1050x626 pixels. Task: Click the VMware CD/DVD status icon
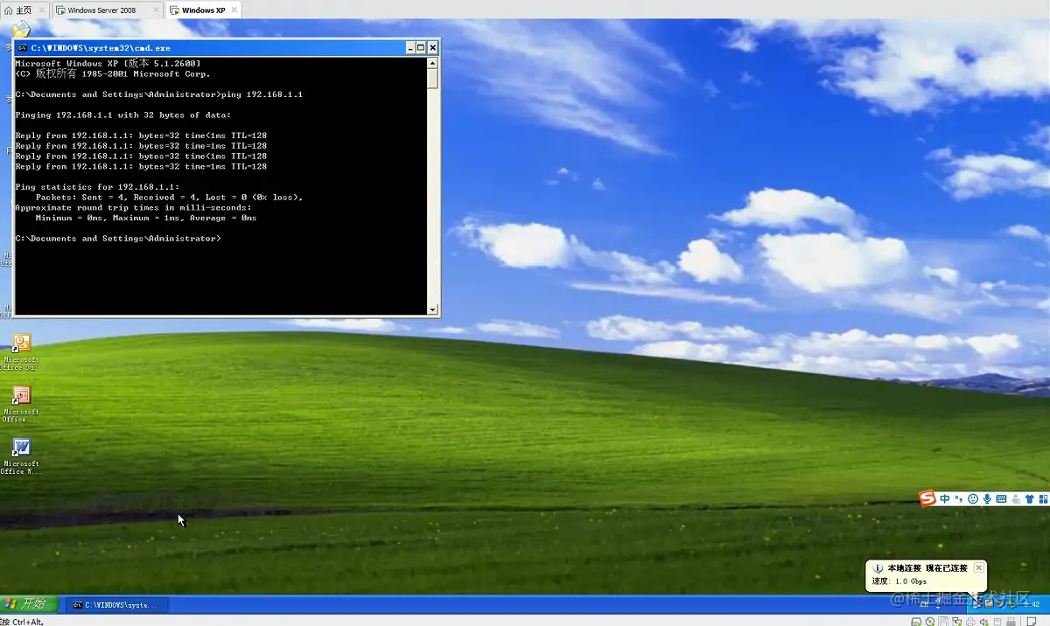(x=930, y=622)
